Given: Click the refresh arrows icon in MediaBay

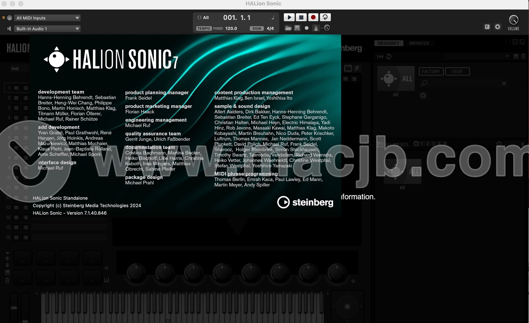Looking at the screenshot, I should [389, 56].
